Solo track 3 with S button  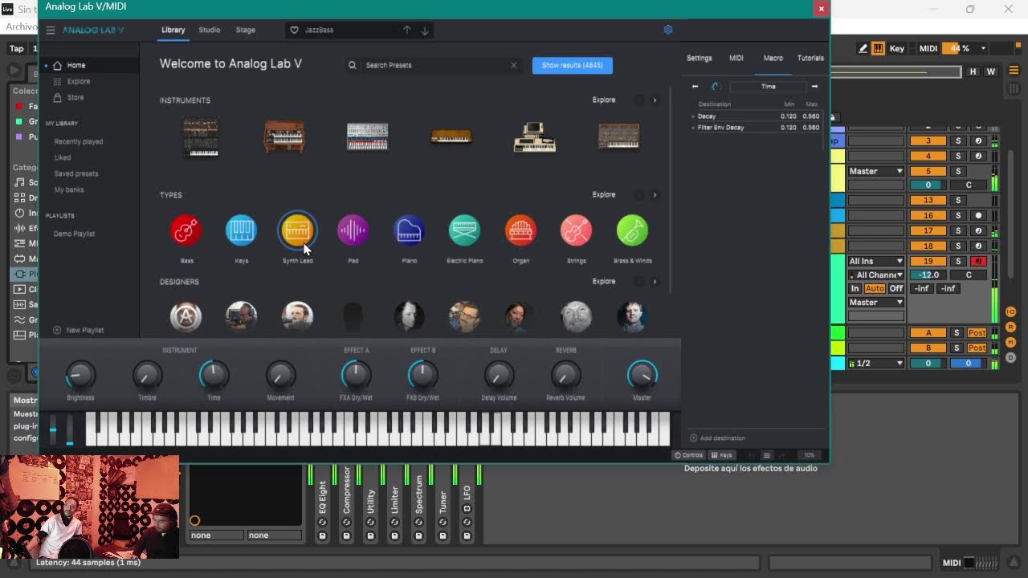pyautogui.click(x=957, y=140)
